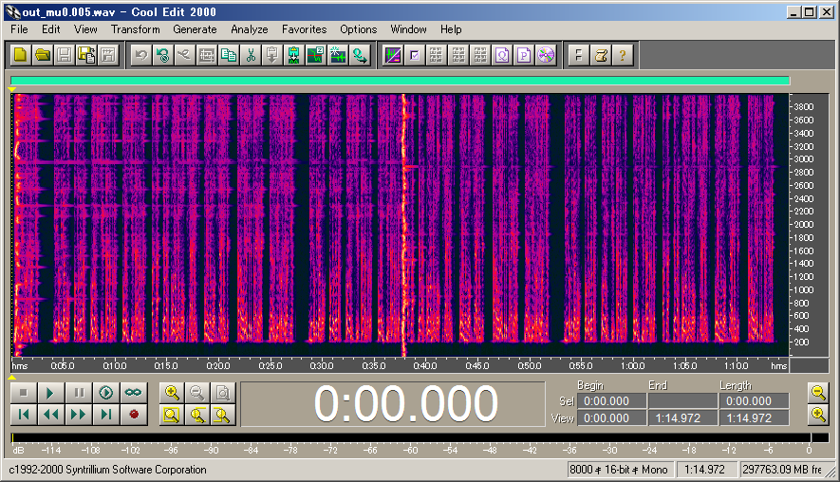Click the vertical zoom in magnifier
Viewport: 840px width, 482px height.
pos(818,414)
